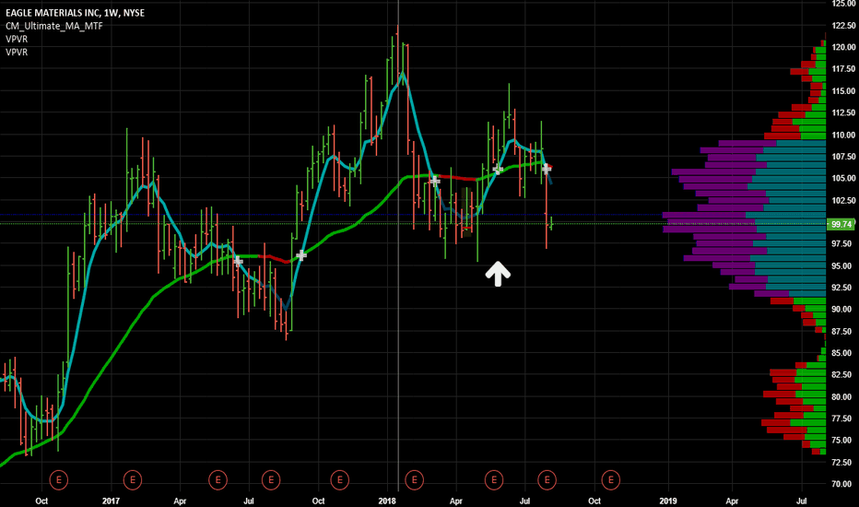Click the 95.00 price axis label
859x507 pixels.
coord(843,265)
